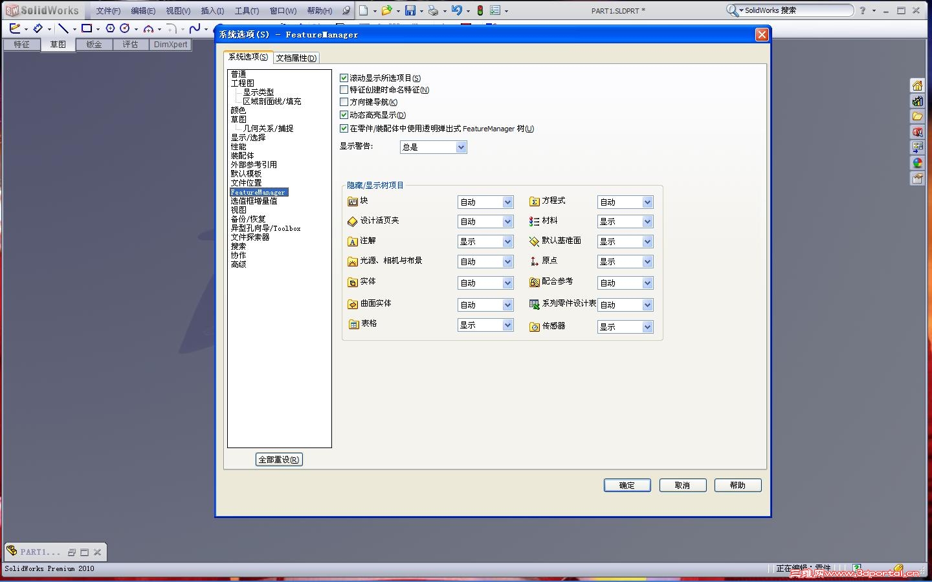Open the 插入(I) menu
The width and height of the screenshot is (932, 582).
pos(212,11)
